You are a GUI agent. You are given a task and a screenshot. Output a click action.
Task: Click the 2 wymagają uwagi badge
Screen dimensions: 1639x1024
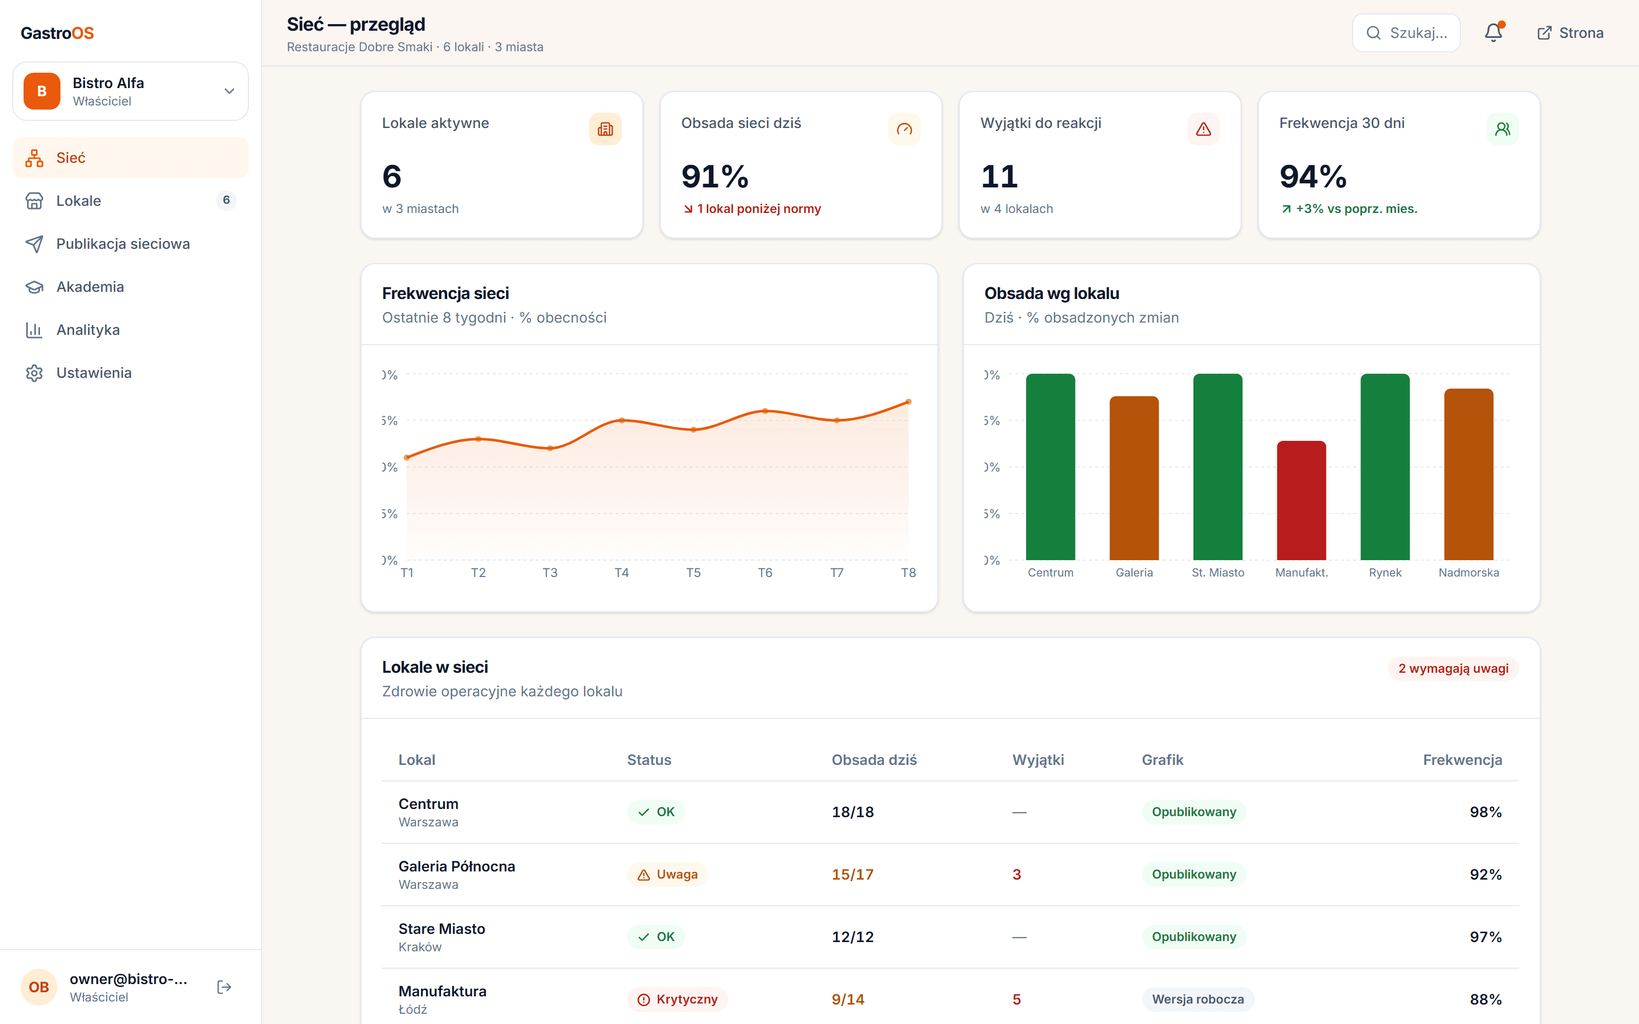[x=1454, y=669]
